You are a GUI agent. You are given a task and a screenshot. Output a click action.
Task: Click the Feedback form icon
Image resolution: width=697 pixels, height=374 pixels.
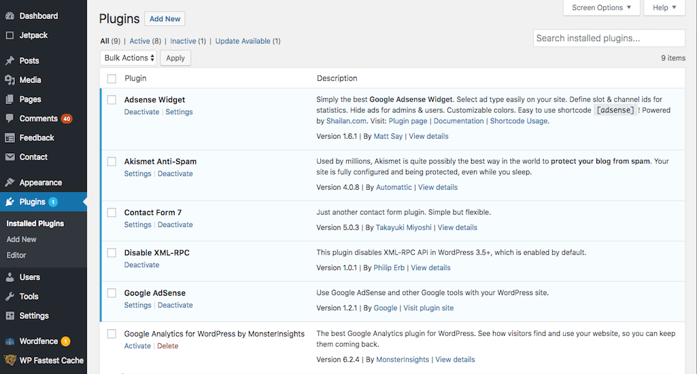coord(10,138)
